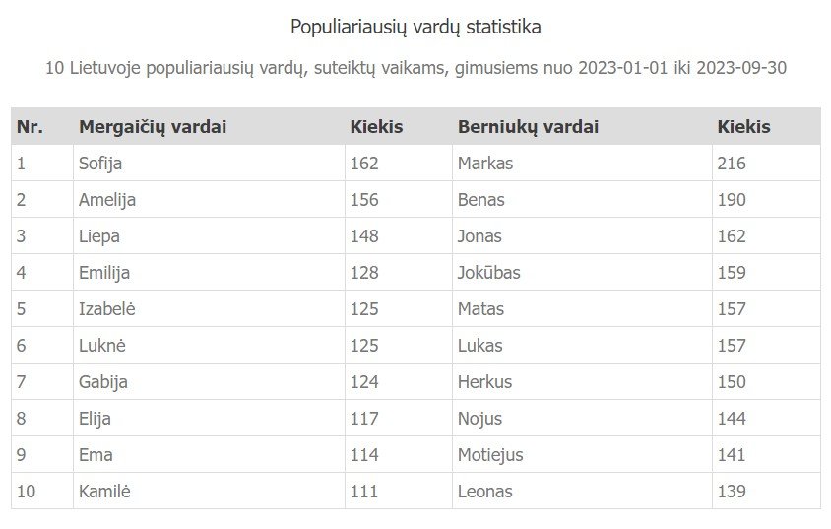Click the Mergaičių vardai column header
Viewport: 831px width, 529px height.
click(153, 127)
